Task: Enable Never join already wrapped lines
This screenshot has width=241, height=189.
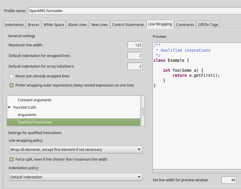Action: pyautogui.click(x=12, y=76)
